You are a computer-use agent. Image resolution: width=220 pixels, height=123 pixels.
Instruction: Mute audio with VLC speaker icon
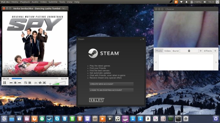(50, 84)
